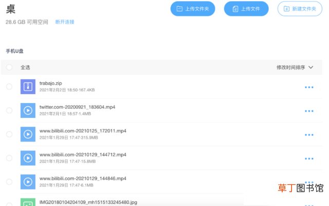The width and height of the screenshot is (329, 206).
Task: Click the 上传文件夹 upload folder button
Action: coord(193,9)
